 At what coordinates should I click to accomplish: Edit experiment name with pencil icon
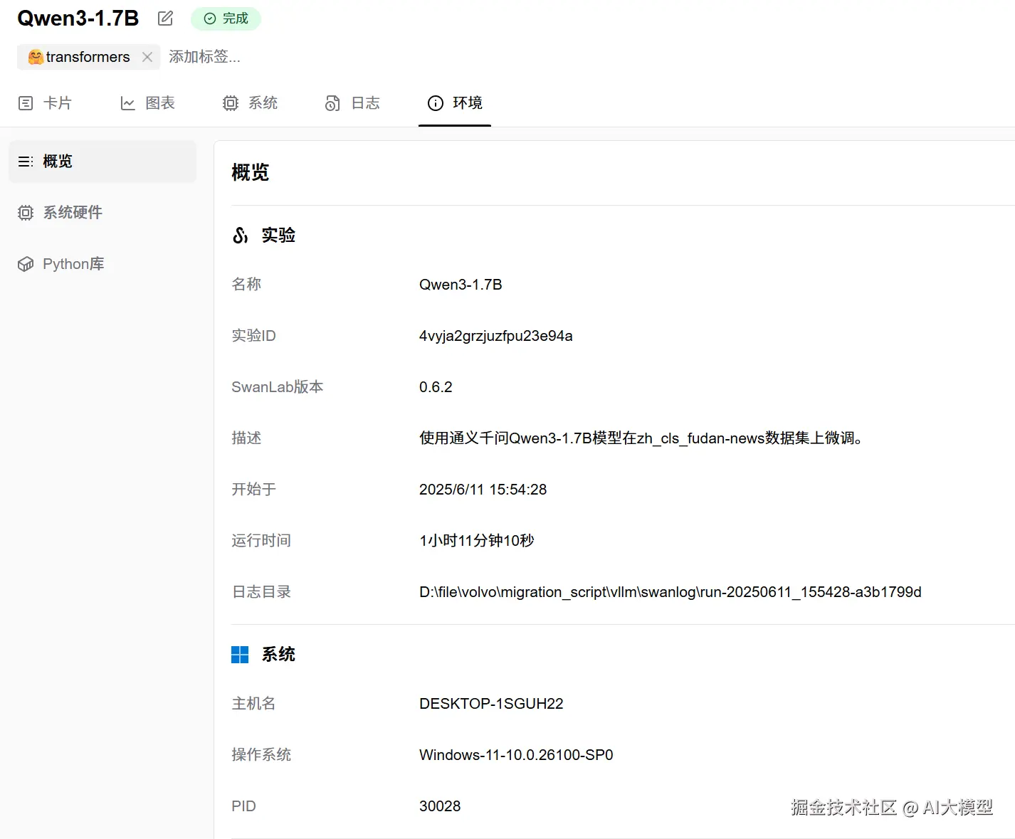click(x=165, y=19)
